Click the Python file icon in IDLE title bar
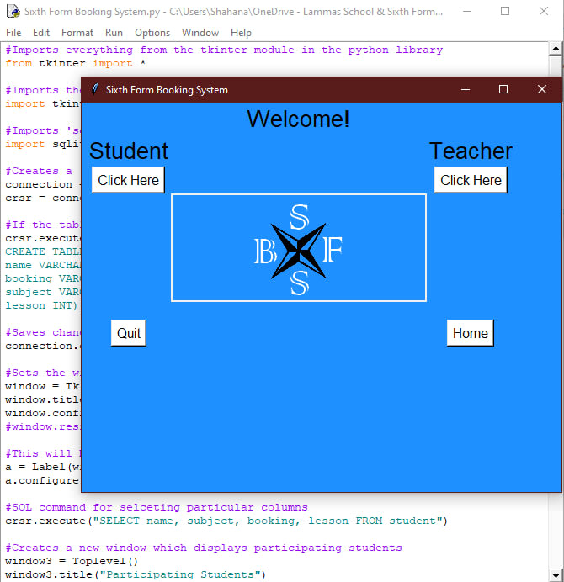564x582 pixels. pos(13,11)
